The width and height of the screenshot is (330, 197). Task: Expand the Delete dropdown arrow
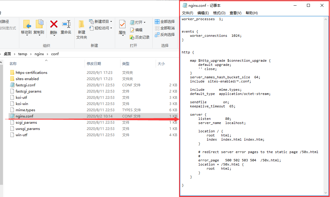pos(54,35)
